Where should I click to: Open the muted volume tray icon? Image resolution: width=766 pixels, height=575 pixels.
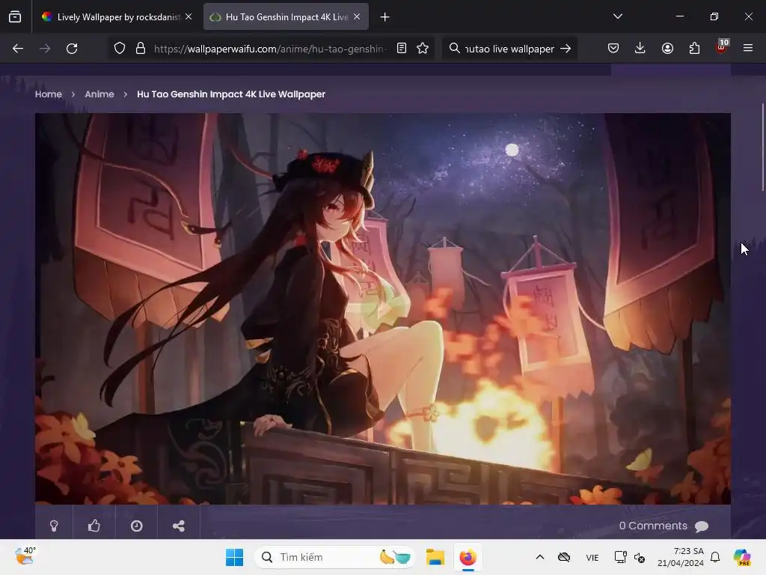coord(640,557)
